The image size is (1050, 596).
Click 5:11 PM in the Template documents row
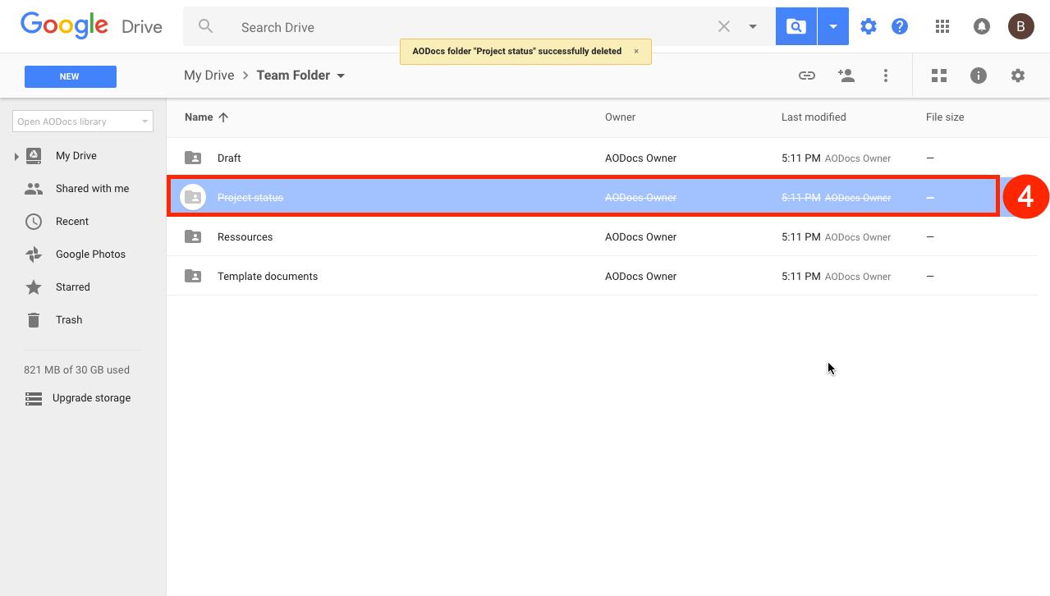[800, 277]
